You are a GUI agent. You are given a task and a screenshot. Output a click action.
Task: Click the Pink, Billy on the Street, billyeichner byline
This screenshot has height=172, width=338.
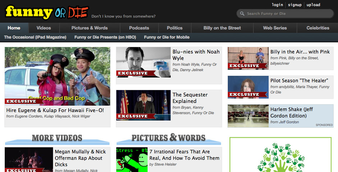[294, 61]
